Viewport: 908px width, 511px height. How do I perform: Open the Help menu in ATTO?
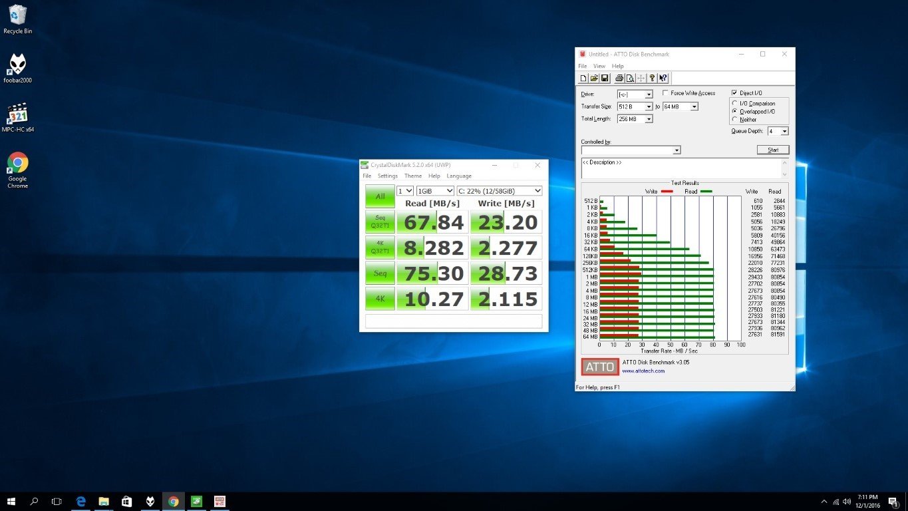click(617, 66)
